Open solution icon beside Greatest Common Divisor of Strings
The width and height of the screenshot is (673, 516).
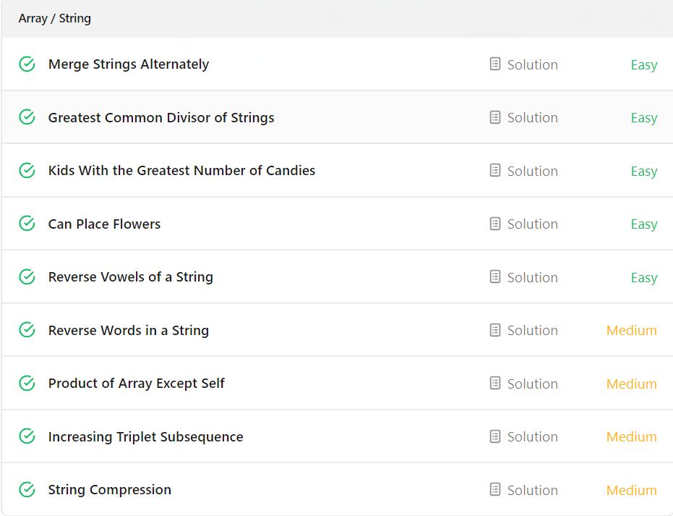coord(495,117)
